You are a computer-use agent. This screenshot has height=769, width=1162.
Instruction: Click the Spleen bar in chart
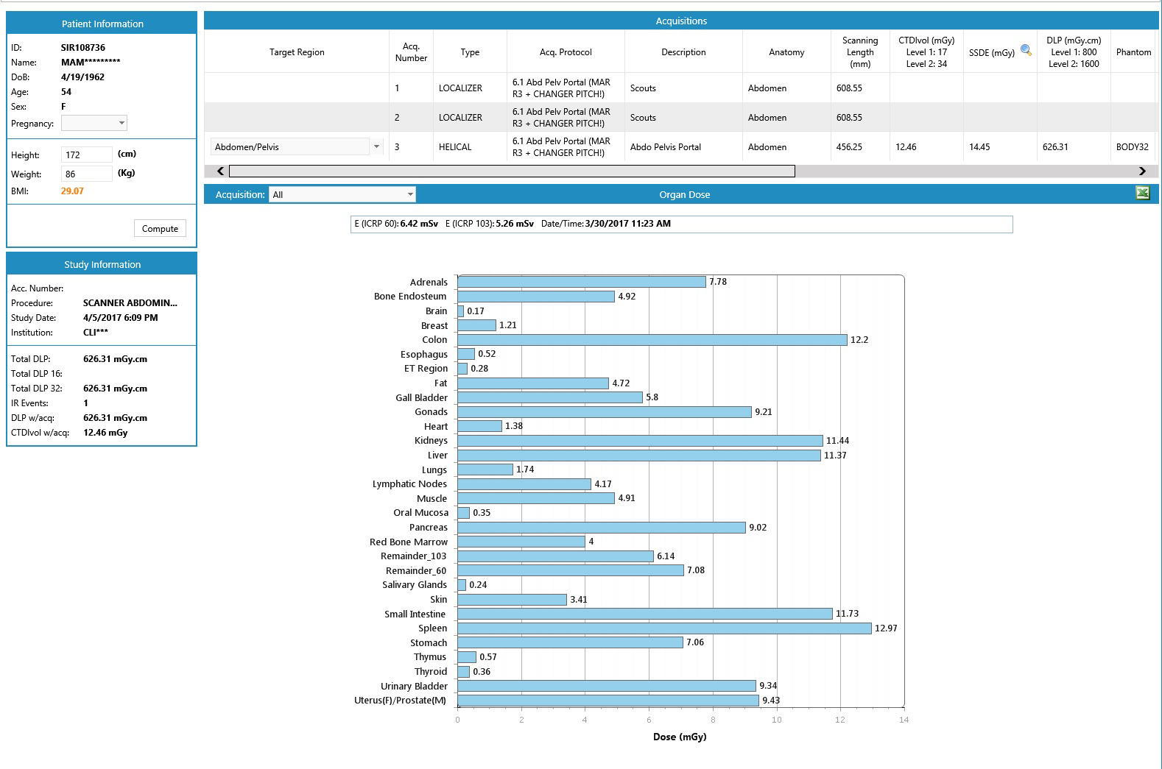[x=663, y=628]
